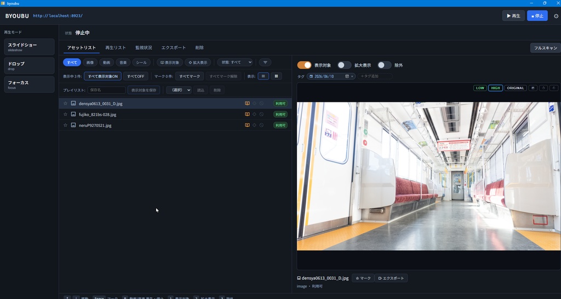
Task: Click the exclude icon for densya0613_0031_D.jpg
Action: pyautogui.click(x=261, y=104)
